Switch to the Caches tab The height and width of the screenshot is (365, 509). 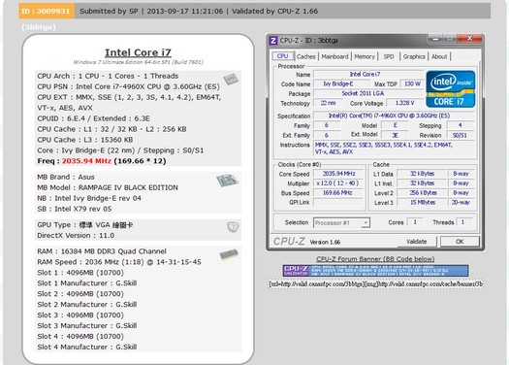pyautogui.click(x=305, y=56)
